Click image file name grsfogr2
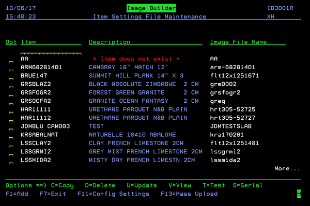 pos(225,93)
